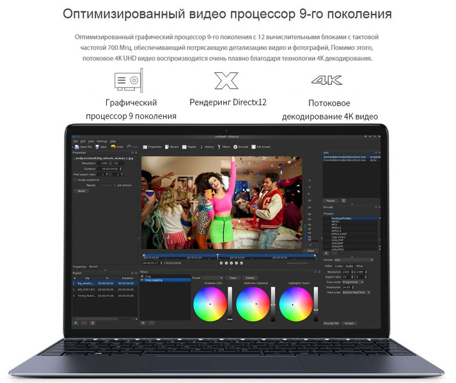Click the encode Resolution width stepper

(x=352, y=272)
